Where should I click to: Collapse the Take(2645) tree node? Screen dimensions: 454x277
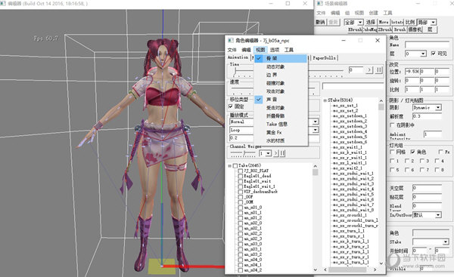pos(229,166)
